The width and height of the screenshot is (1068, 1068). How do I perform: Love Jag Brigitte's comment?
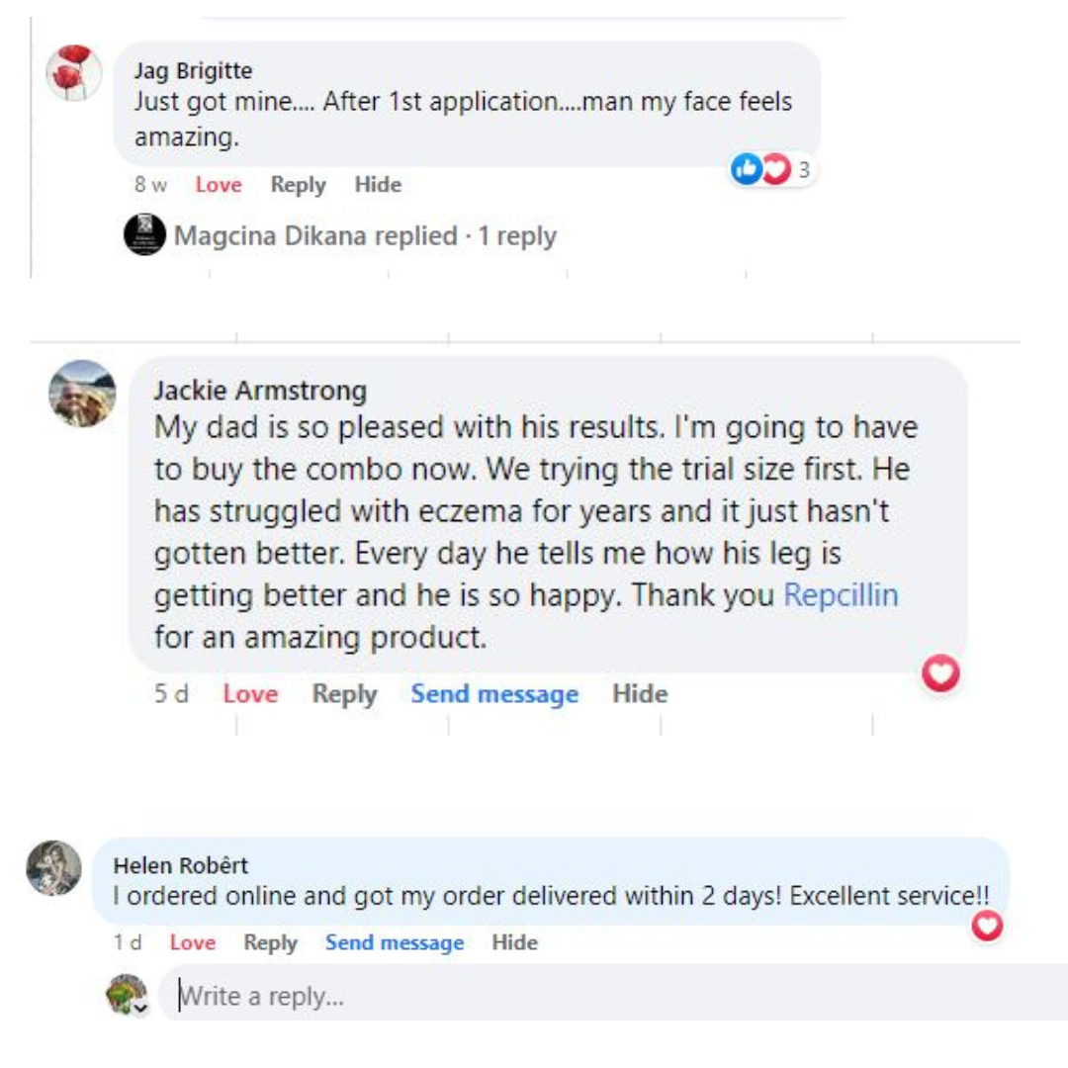click(x=219, y=185)
